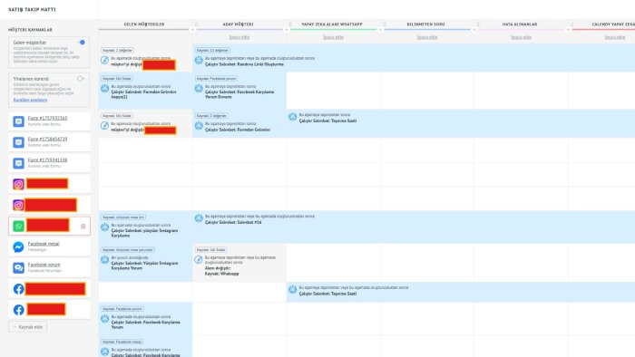The image size is (635, 357).
Task: Open Form #1758454739 source
Action: point(47,139)
